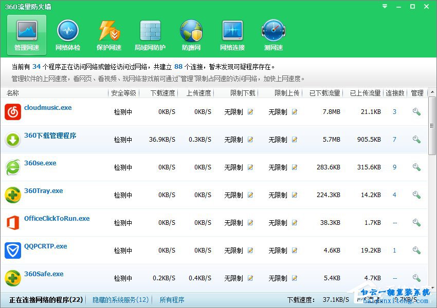The height and width of the screenshot is (308, 437).
Task: Edit upload limit pencil for cloudmusic.exe
Action: point(294,111)
